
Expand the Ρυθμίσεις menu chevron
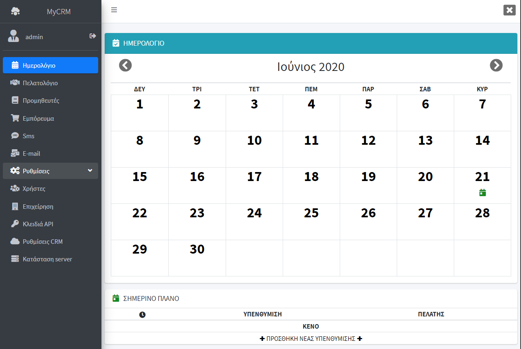(x=90, y=170)
